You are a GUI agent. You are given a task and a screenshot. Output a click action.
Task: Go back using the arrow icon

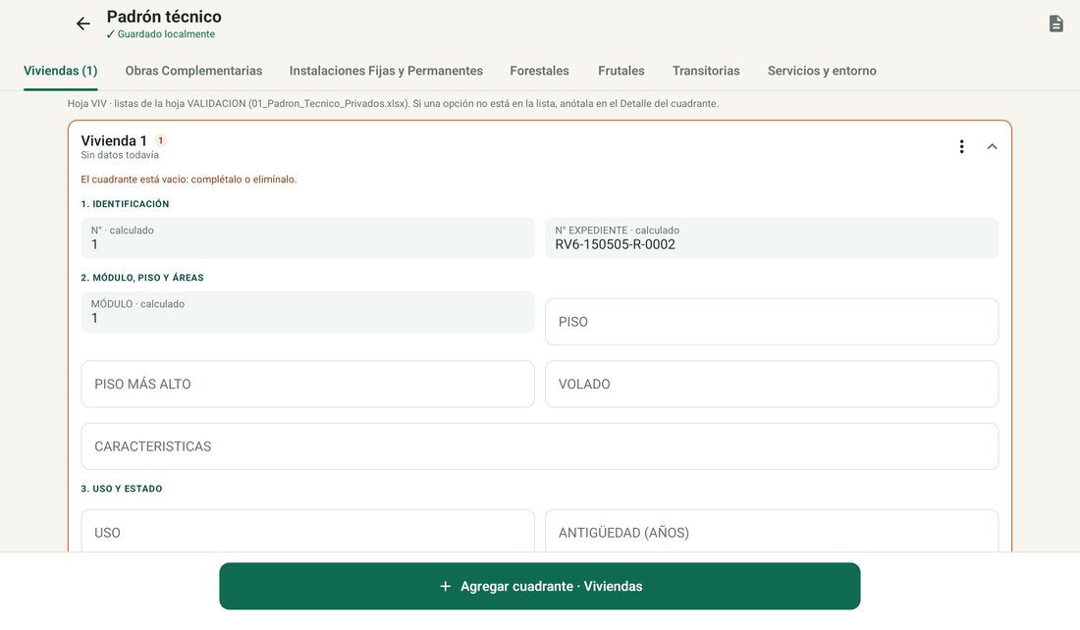83,25
